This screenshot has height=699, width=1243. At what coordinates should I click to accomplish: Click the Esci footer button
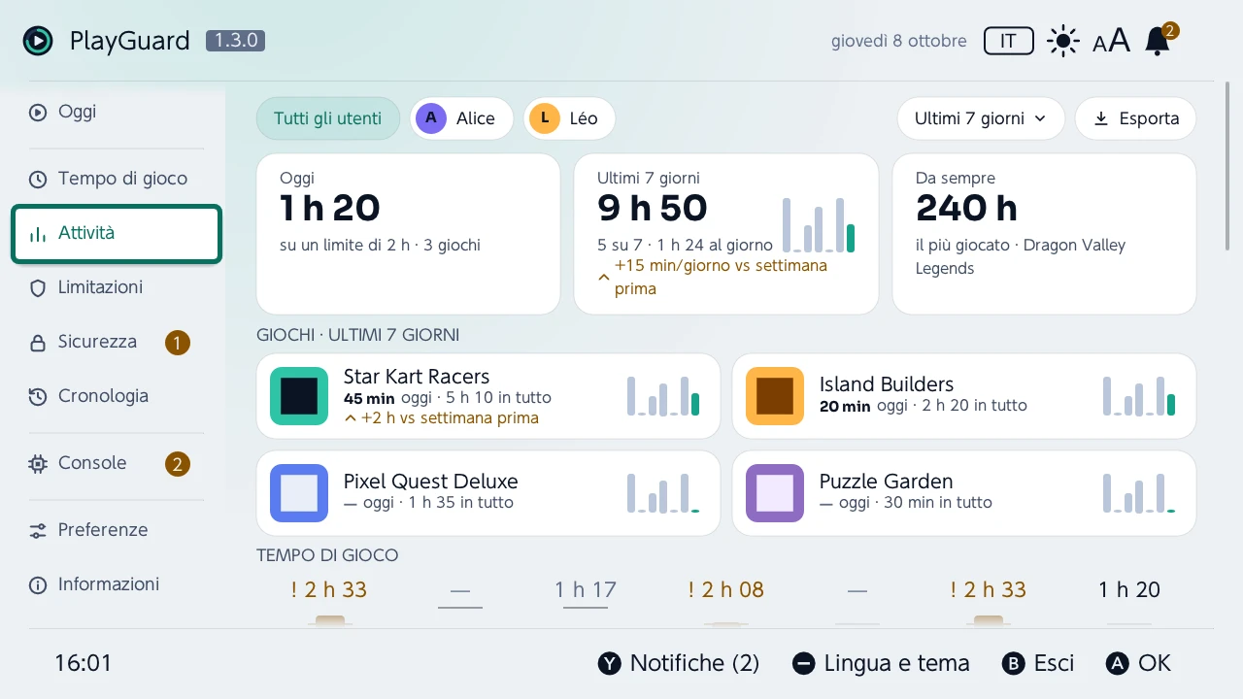1038,663
